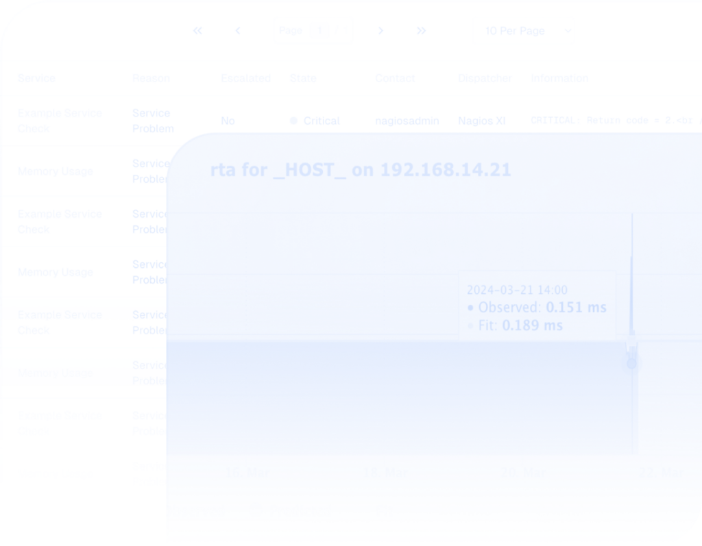Click the tooltip date '2024-03-21 14:00'
The height and width of the screenshot is (546, 702).
tap(517, 290)
